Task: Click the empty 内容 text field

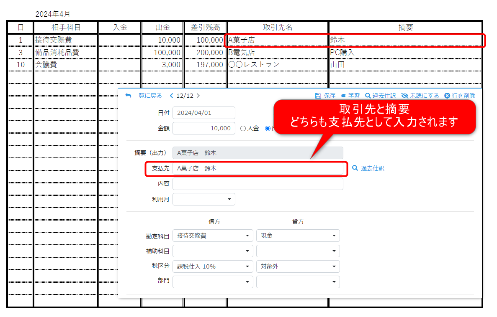Action: click(x=258, y=184)
